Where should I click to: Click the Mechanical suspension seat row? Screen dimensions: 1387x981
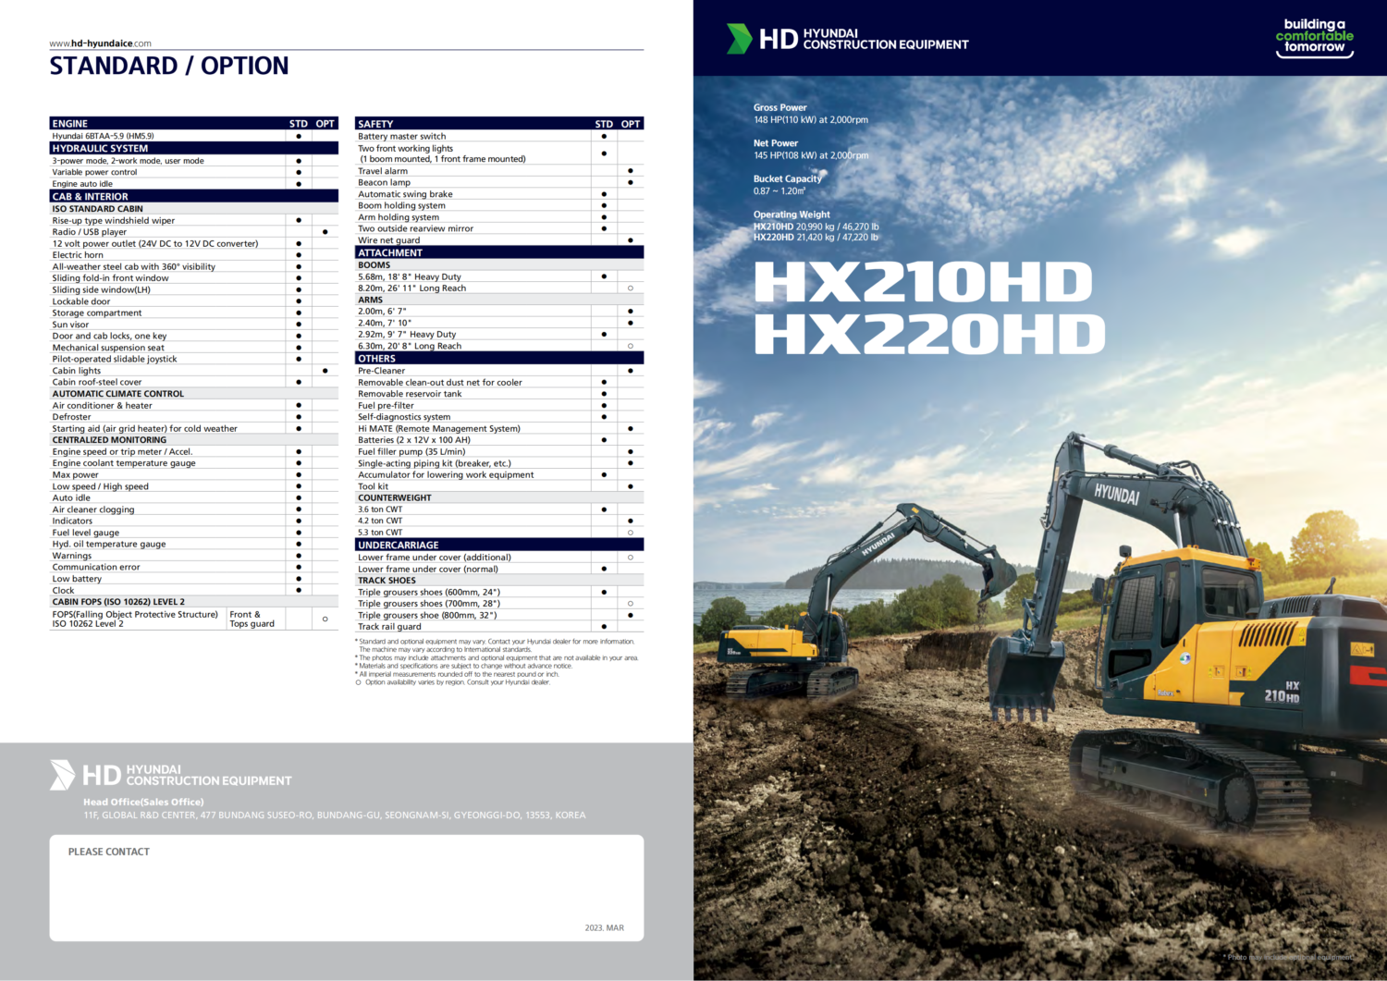point(194,348)
